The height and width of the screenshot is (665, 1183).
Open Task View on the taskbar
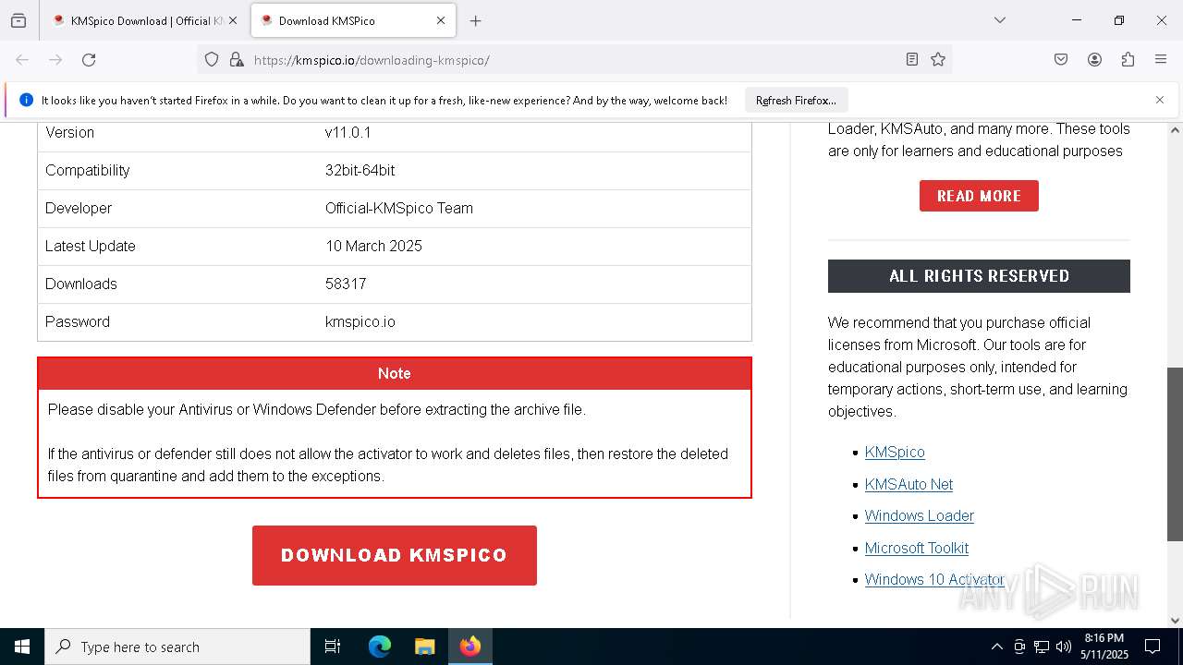[333, 647]
